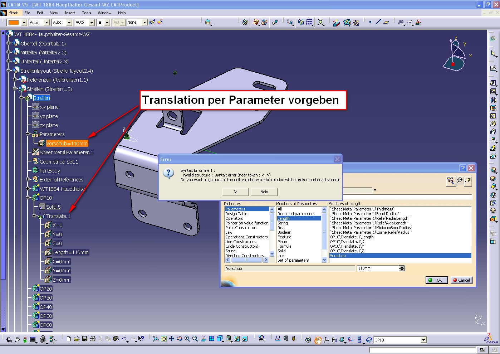Image resolution: width=500 pixels, height=354 pixels.
Task: Open the Grid tool in top toolbar
Action: click(x=309, y=22)
